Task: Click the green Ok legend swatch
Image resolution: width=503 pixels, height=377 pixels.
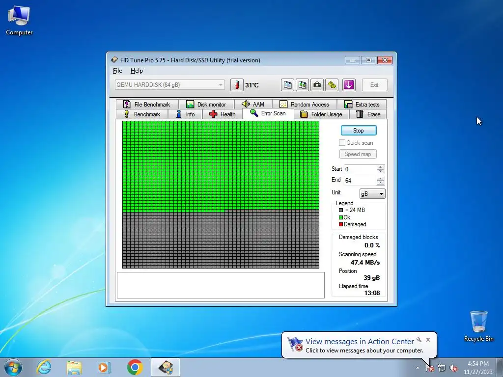Action: tap(341, 217)
